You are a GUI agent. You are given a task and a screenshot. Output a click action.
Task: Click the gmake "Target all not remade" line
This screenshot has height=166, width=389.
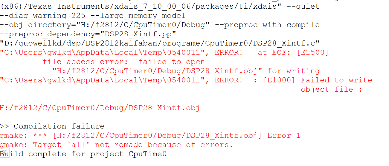(116, 145)
